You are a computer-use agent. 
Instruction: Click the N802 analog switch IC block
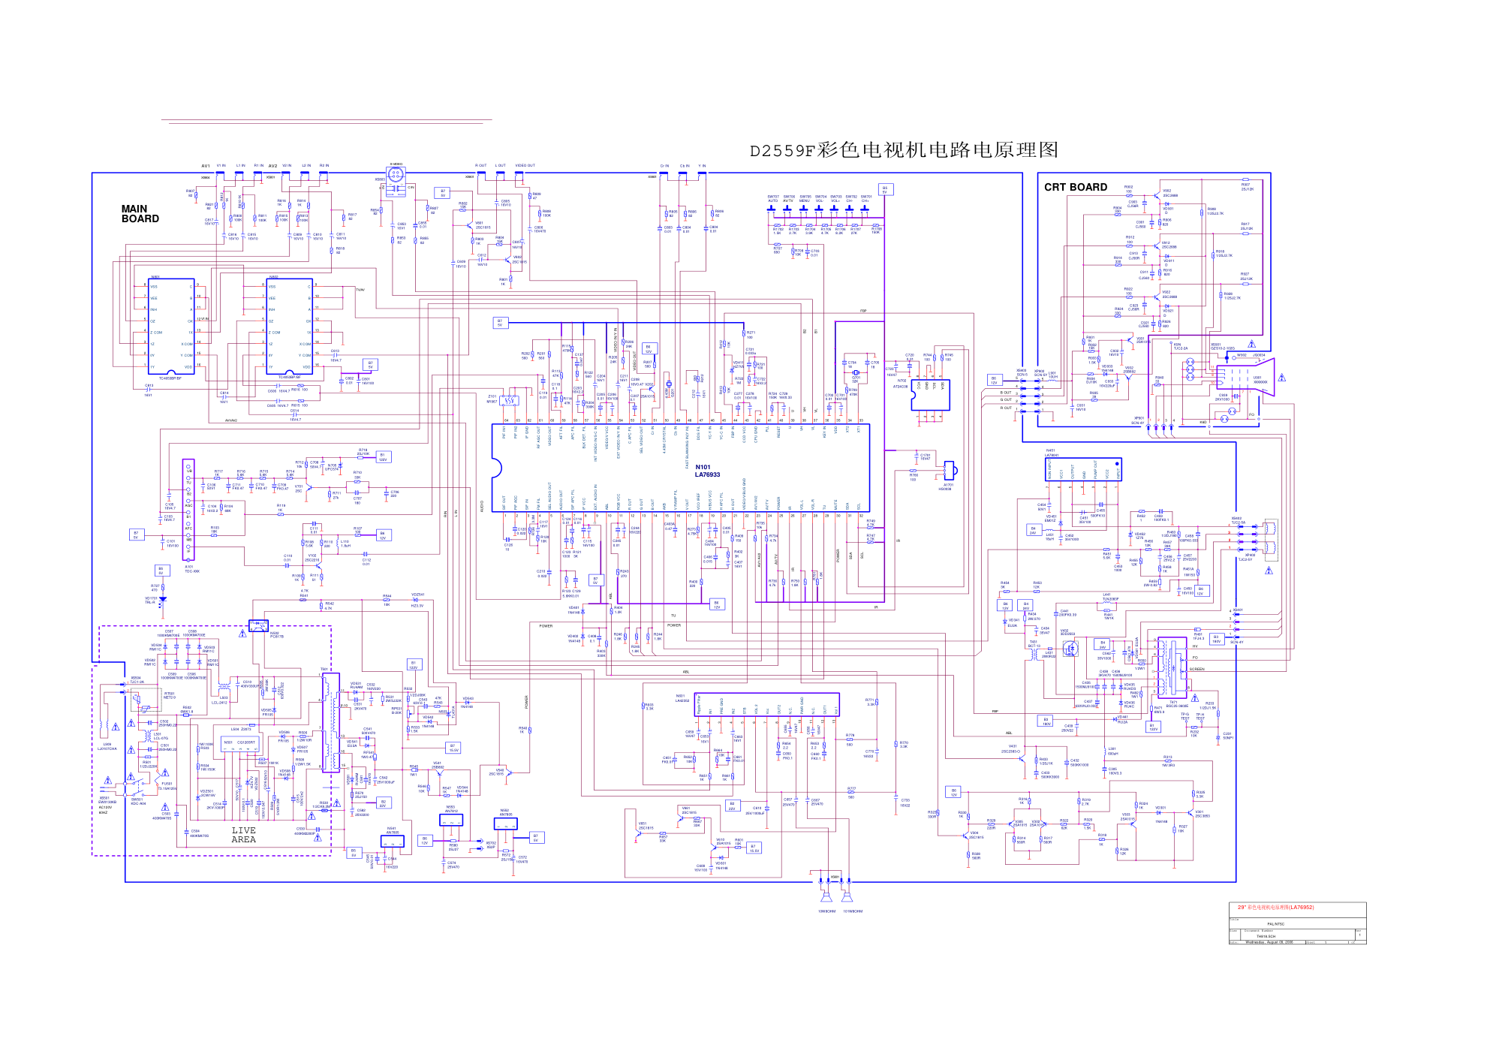point(290,326)
